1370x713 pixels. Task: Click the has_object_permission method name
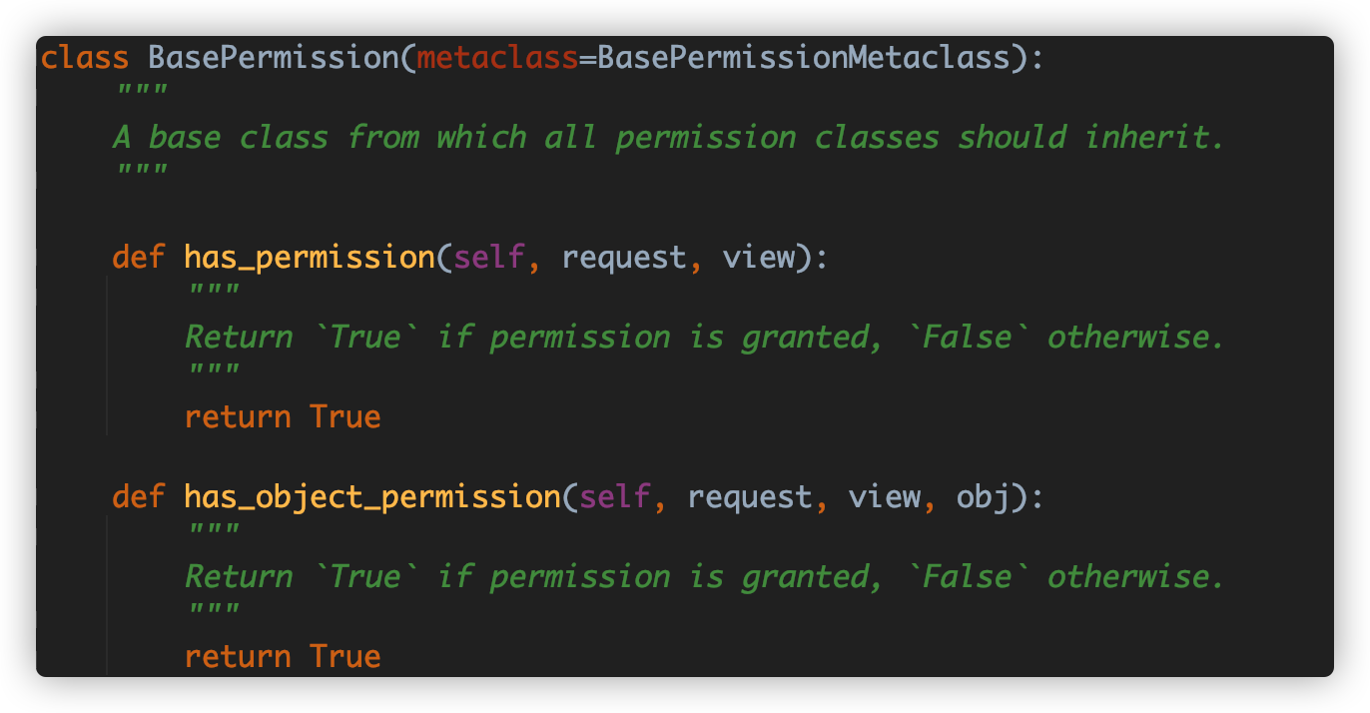click(372, 497)
